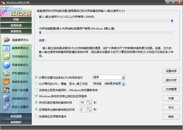
Task: Increase the 10 秒 wait time spinner
Action: pos(88,102)
